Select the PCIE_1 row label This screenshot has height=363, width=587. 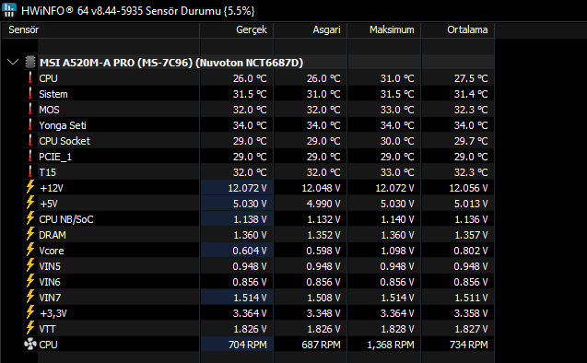[55, 157]
